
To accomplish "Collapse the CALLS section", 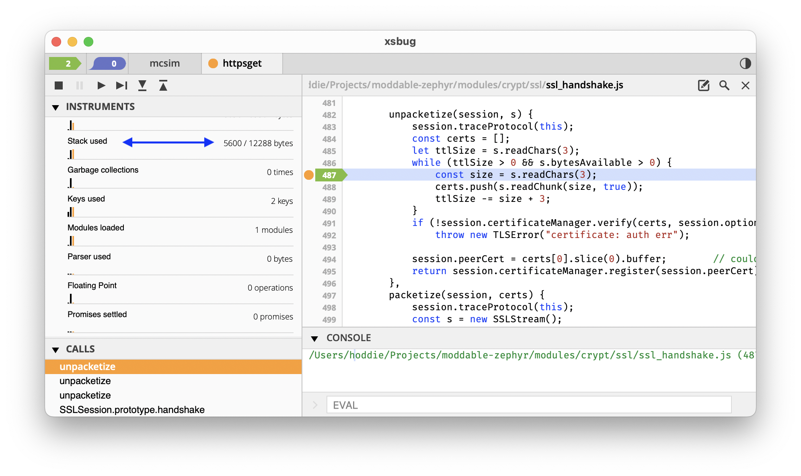I will coord(55,350).
